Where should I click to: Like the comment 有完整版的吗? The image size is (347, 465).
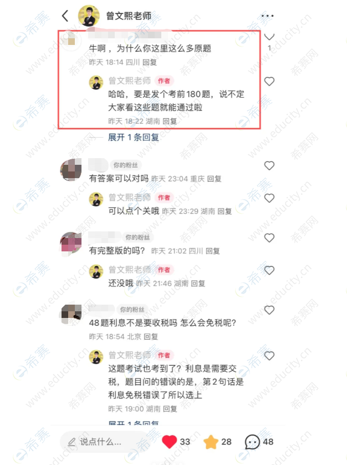[x=269, y=238]
